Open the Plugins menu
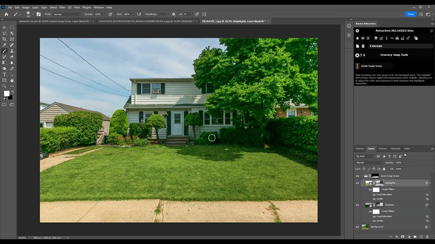 87,7
